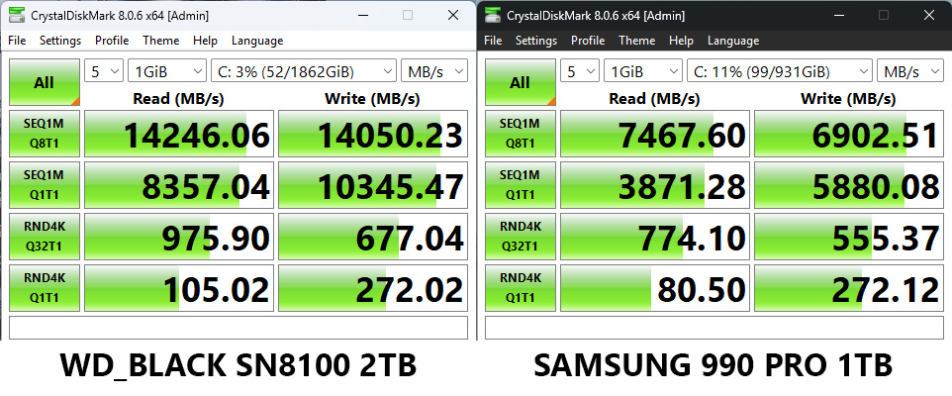
Task: Click the Write (MB/s) header in the left window
Action: [x=372, y=98]
